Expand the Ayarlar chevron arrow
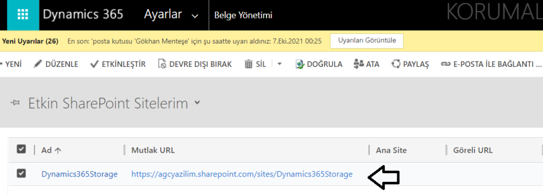The width and height of the screenshot is (543, 195). click(195, 16)
